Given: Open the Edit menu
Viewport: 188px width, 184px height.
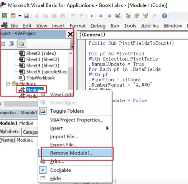Looking at the screenshot, I should click(x=27, y=26).
